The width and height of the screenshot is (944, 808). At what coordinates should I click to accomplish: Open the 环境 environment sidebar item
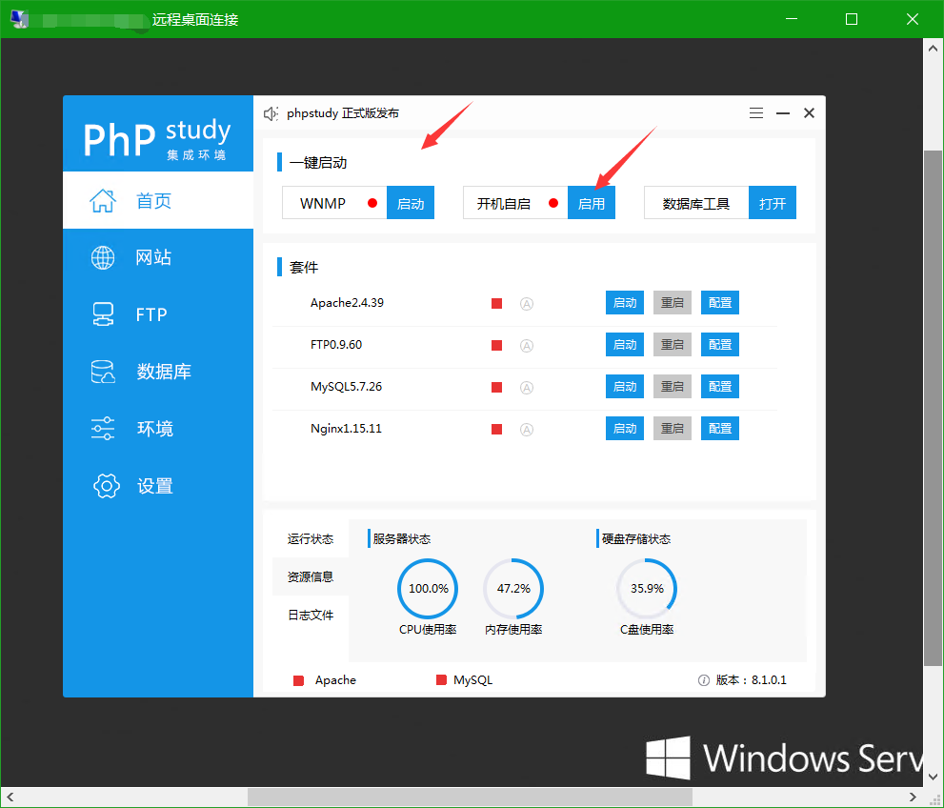(x=158, y=429)
